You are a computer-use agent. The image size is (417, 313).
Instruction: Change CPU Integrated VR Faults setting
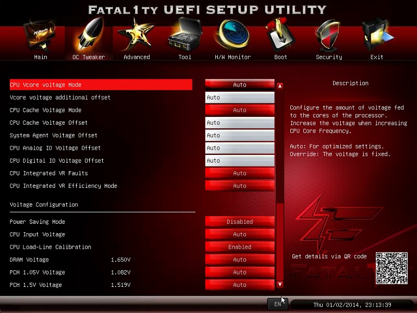click(240, 173)
